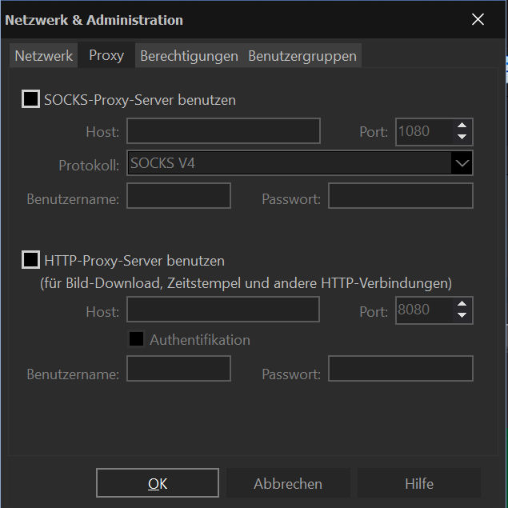Increase the HTTP port value
This screenshot has width=508, height=508.
(462, 305)
